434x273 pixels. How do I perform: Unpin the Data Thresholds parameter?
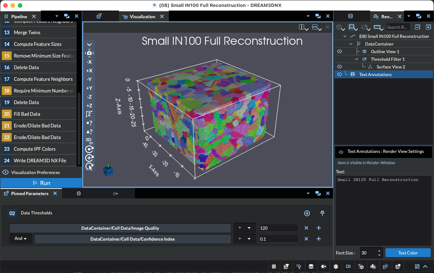point(322,213)
